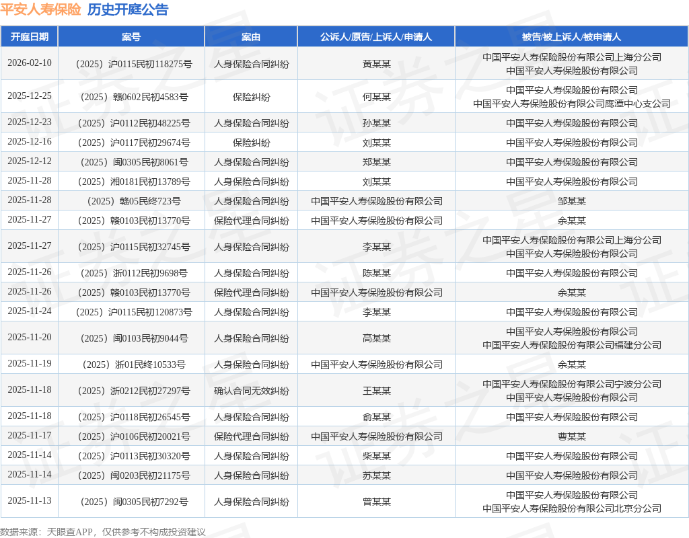This screenshot has width=689, height=538.
Task: Select case number (2025)闽0305民初8061号
Action: pos(134,163)
